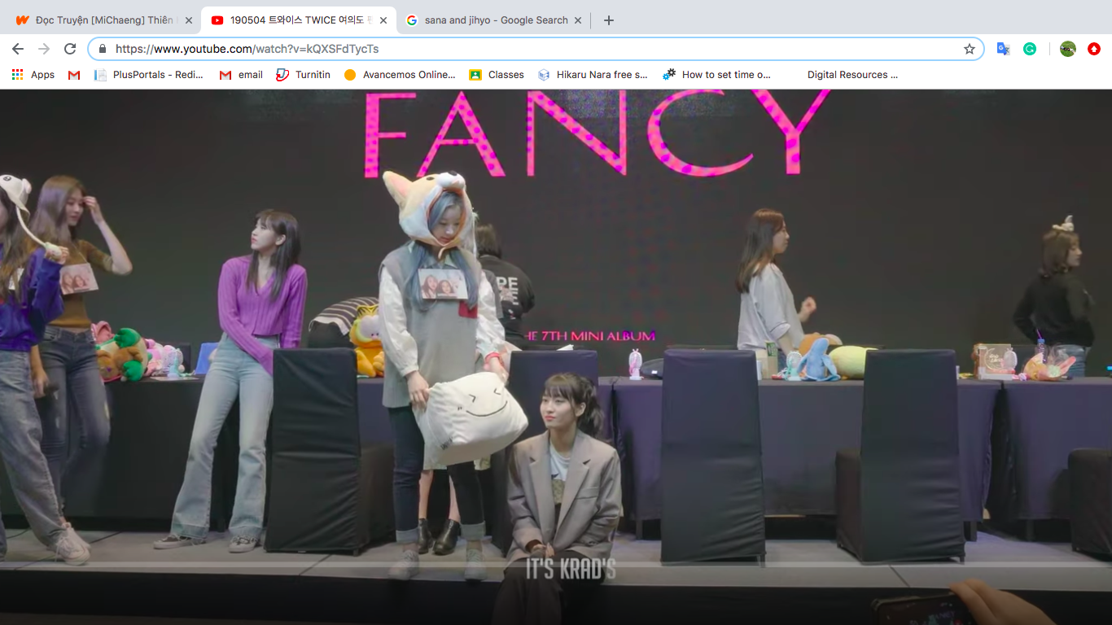Open the Turnitin bookmark

303,75
